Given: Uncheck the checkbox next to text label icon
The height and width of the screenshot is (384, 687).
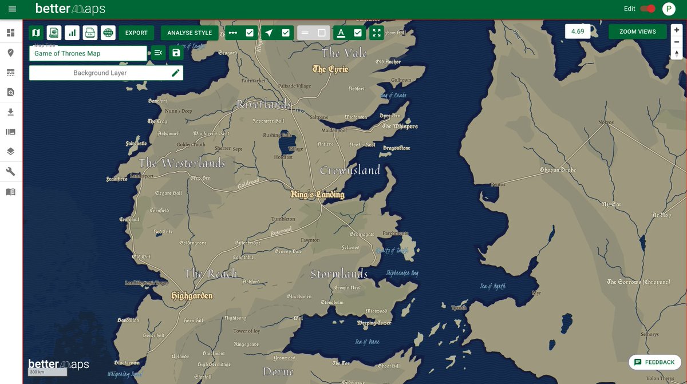Looking at the screenshot, I should click(x=358, y=33).
